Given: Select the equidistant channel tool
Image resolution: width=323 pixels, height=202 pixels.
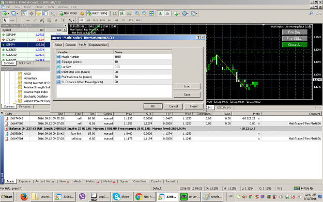Looking at the screenshot, I should [x=42, y=20].
